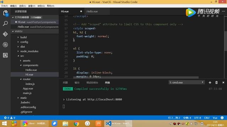Switch to the Debug Console panel tab
Screen dimensions: 227x127
coord(92,83)
